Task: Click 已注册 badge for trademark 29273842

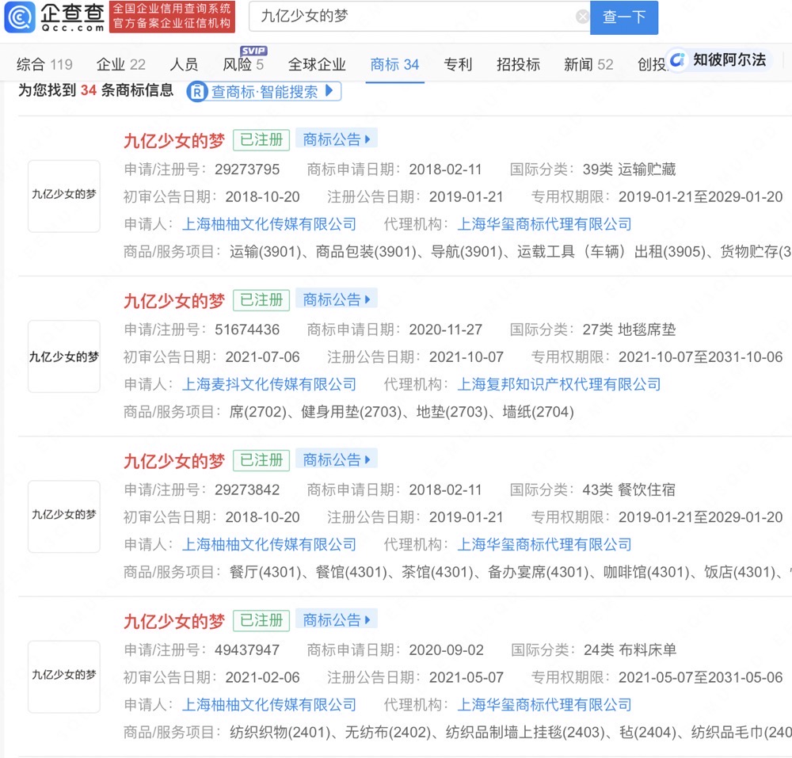Action: click(261, 460)
